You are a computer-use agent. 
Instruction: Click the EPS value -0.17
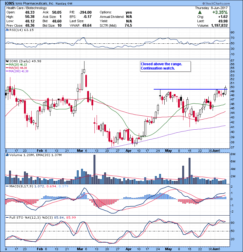(87, 17)
